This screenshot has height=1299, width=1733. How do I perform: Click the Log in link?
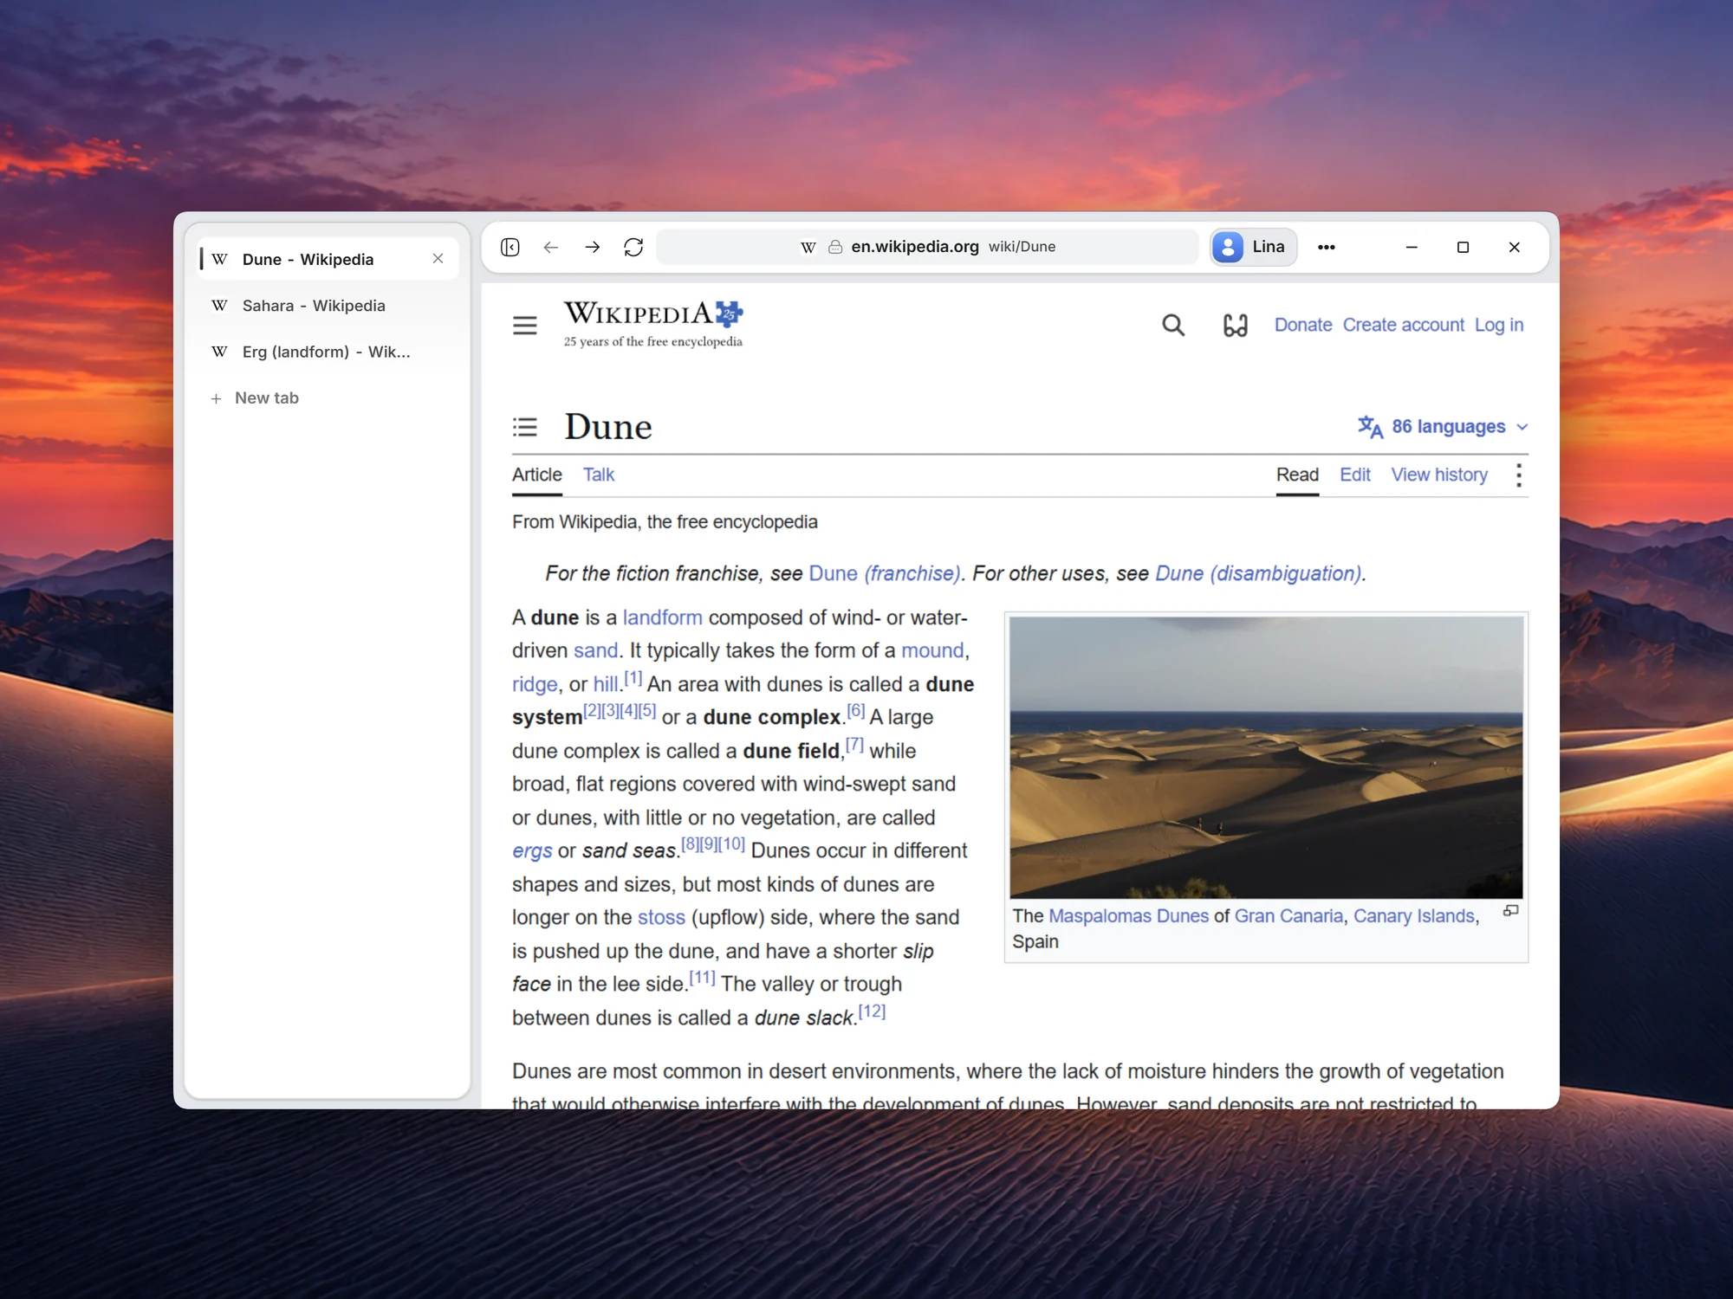pos(1499,325)
